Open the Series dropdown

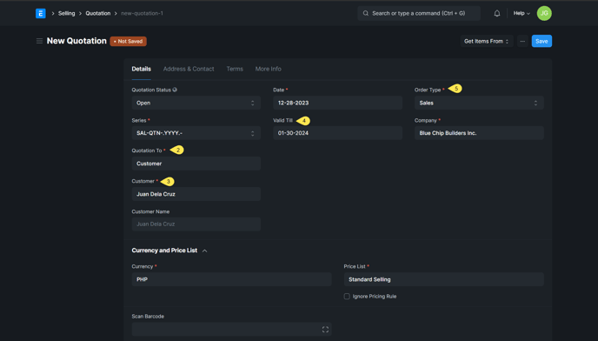196,133
